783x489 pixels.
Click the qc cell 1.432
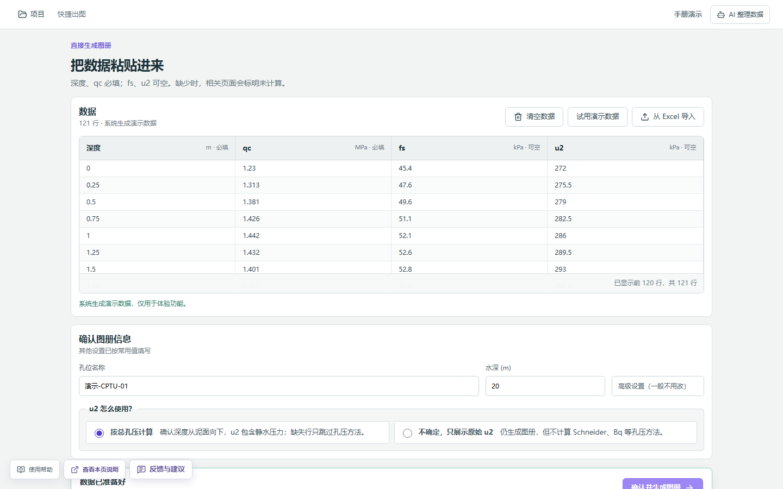313,253
